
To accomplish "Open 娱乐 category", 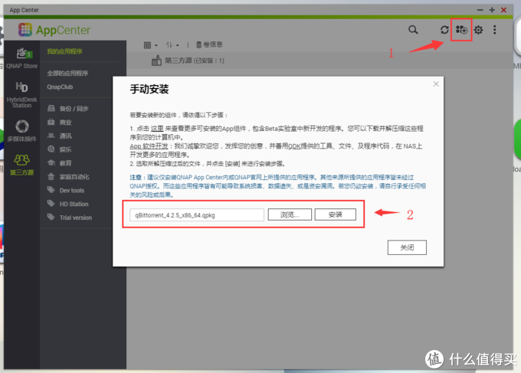I will pyautogui.click(x=60, y=149).
